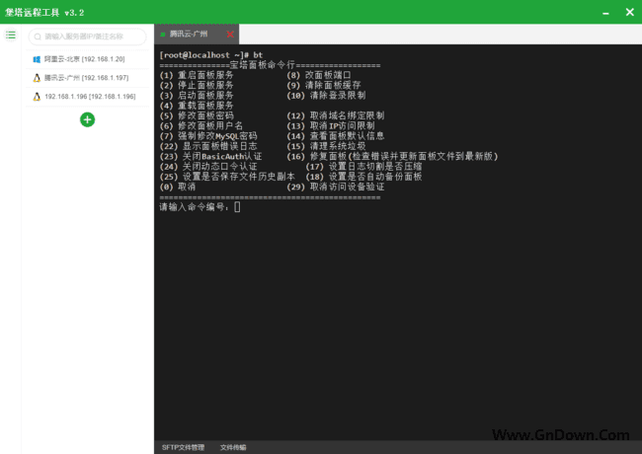Close the 腾讯云-广州 tab with red X
This screenshot has width=642, height=454.
point(230,35)
